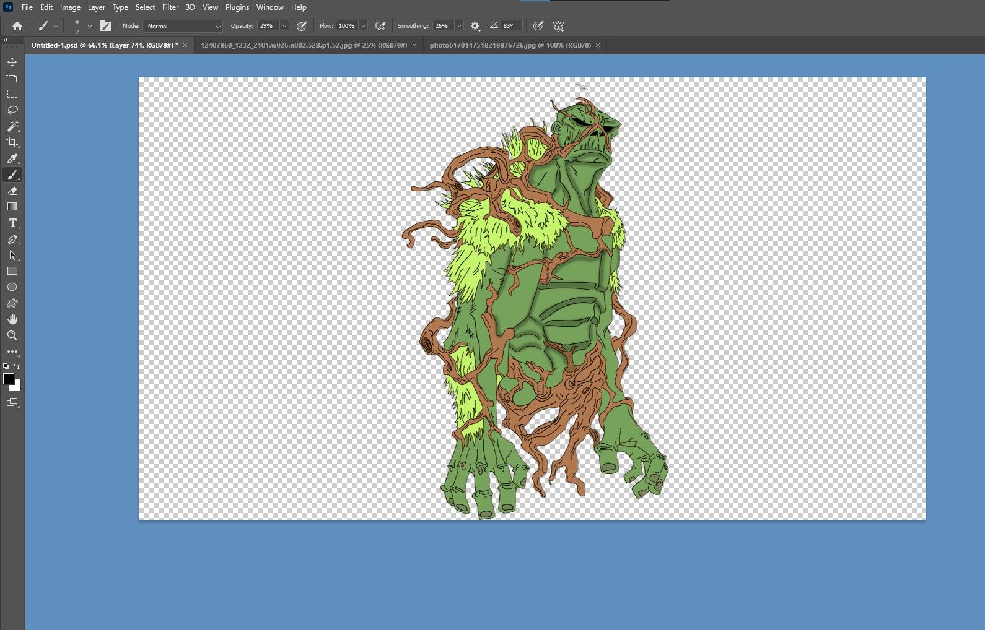This screenshot has height=630, width=985.
Task: Select the Custom Shape tool
Action: (x=12, y=303)
